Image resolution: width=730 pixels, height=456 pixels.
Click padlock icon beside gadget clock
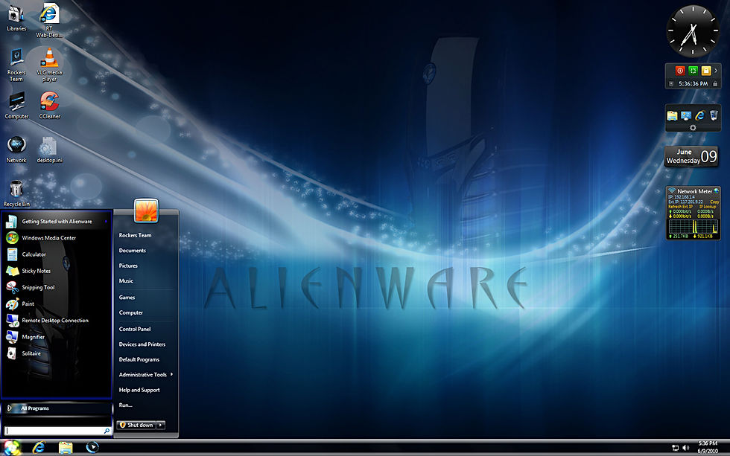(715, 83)
